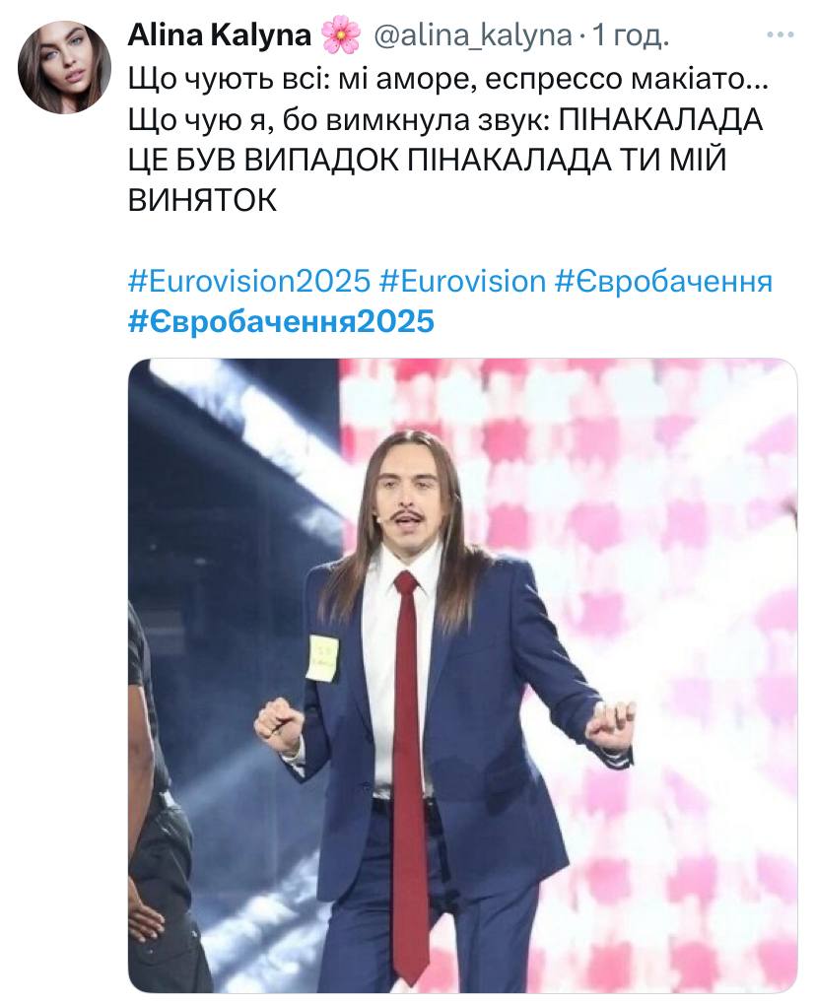816x1003 pixels.
Task: Open the tweet's "1 год." timestamp
Action: [631, 35]
